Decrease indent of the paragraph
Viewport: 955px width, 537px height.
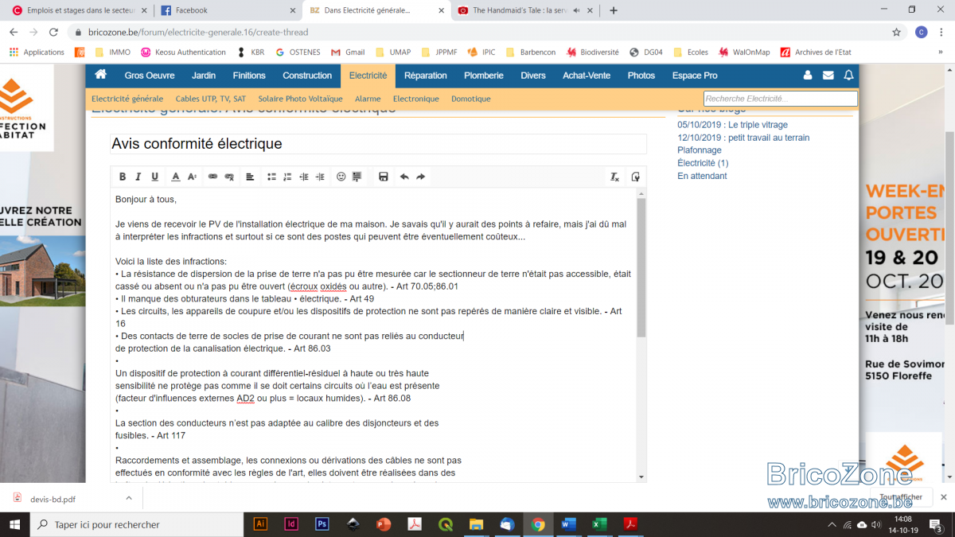coord(304,177)
